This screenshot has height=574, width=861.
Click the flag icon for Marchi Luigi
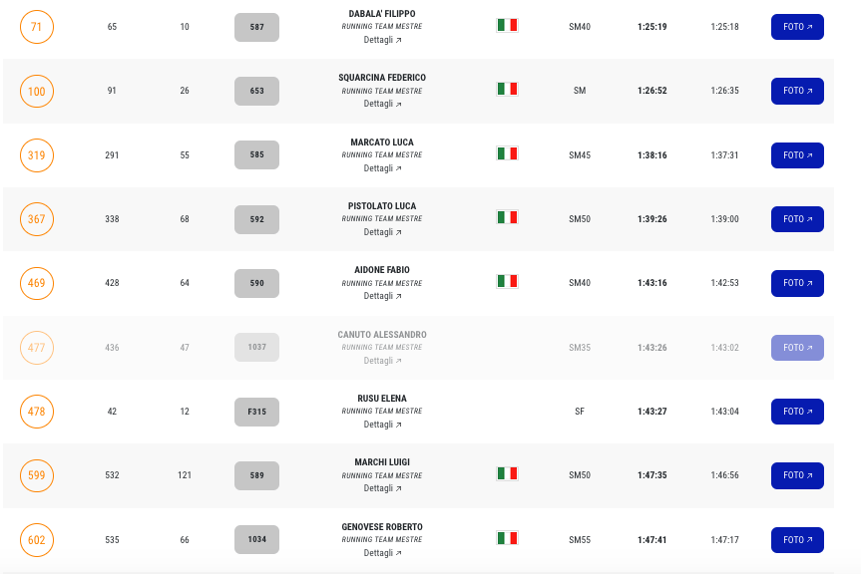[x=507, y=474]
